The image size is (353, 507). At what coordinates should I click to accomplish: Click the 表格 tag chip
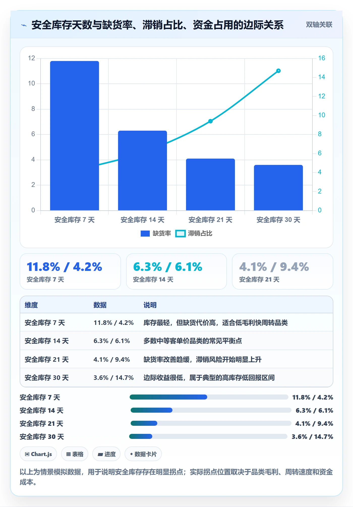75,454
